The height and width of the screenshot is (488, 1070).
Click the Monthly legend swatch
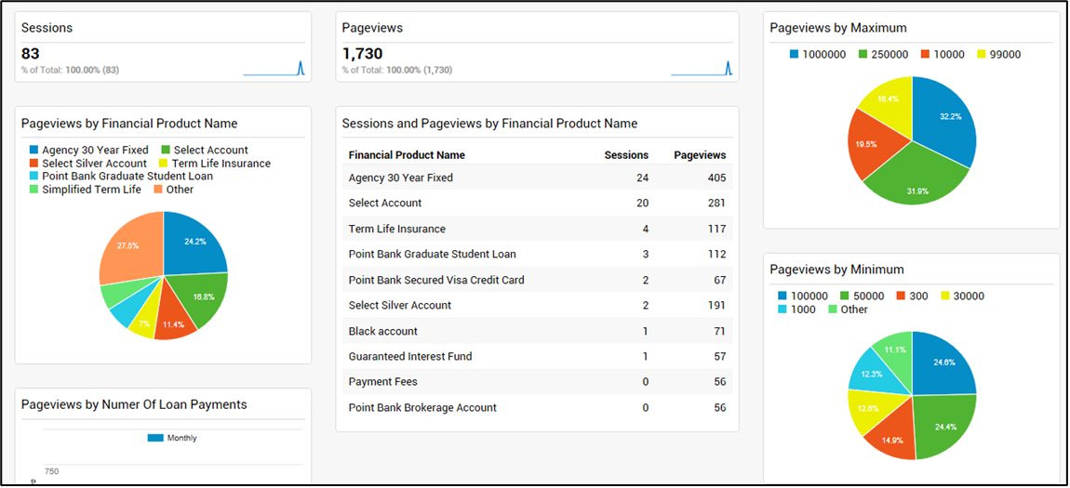point(155,438)
